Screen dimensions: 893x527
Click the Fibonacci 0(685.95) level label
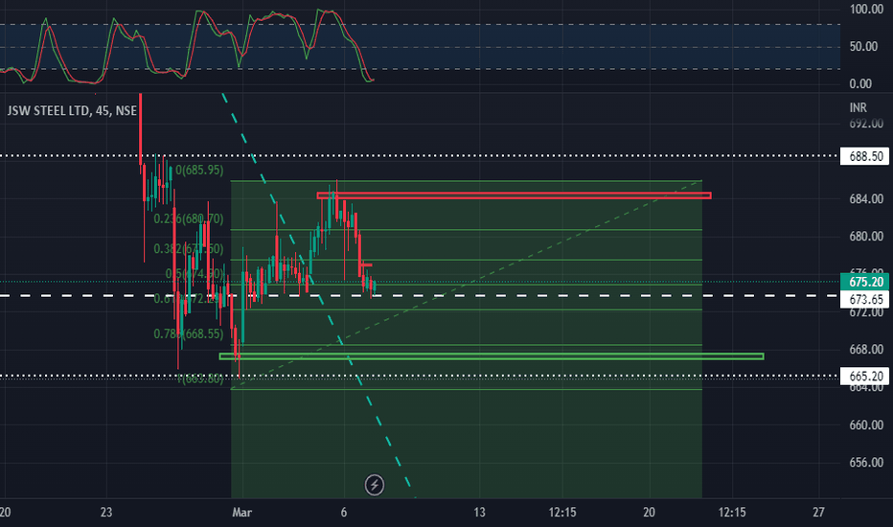point(199,170)
